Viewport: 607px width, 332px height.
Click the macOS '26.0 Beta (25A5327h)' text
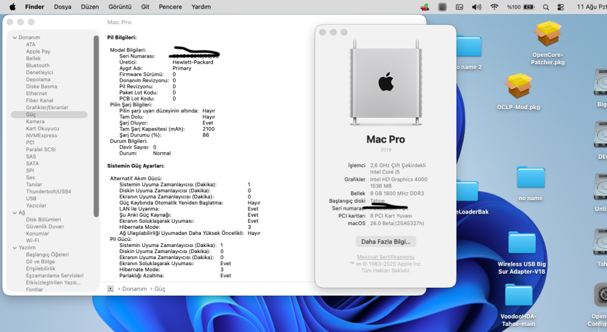pyautogui.click(x=397, y=223)
